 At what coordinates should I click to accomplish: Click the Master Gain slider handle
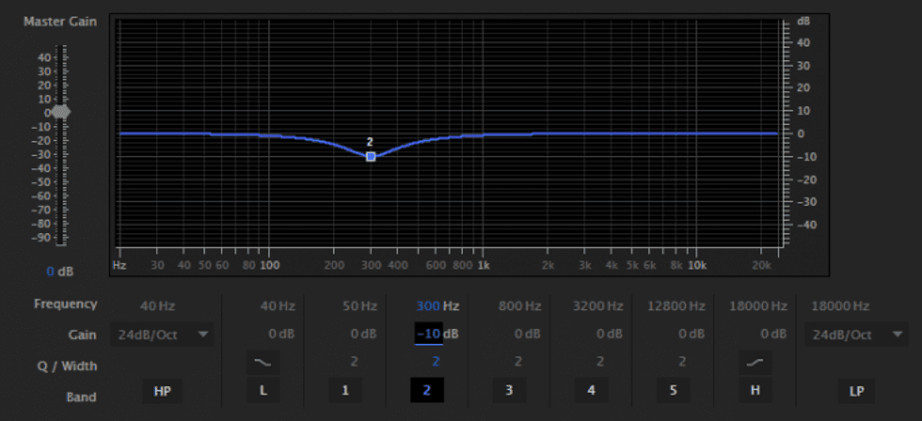point(60,112)
